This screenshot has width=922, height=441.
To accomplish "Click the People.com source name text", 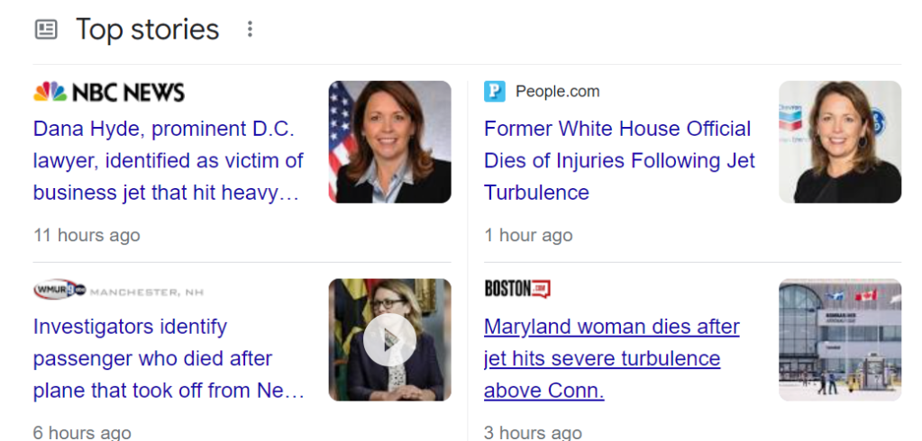I will 557,92.
